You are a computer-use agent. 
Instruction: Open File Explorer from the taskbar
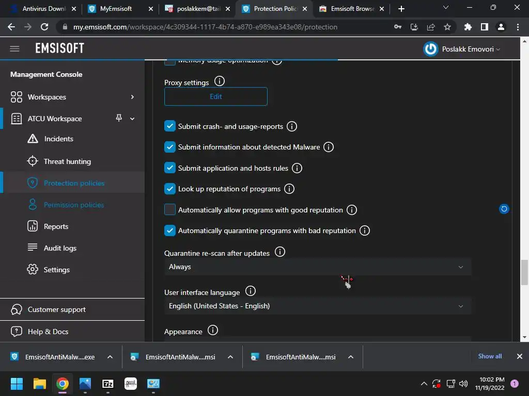point(39,384)
